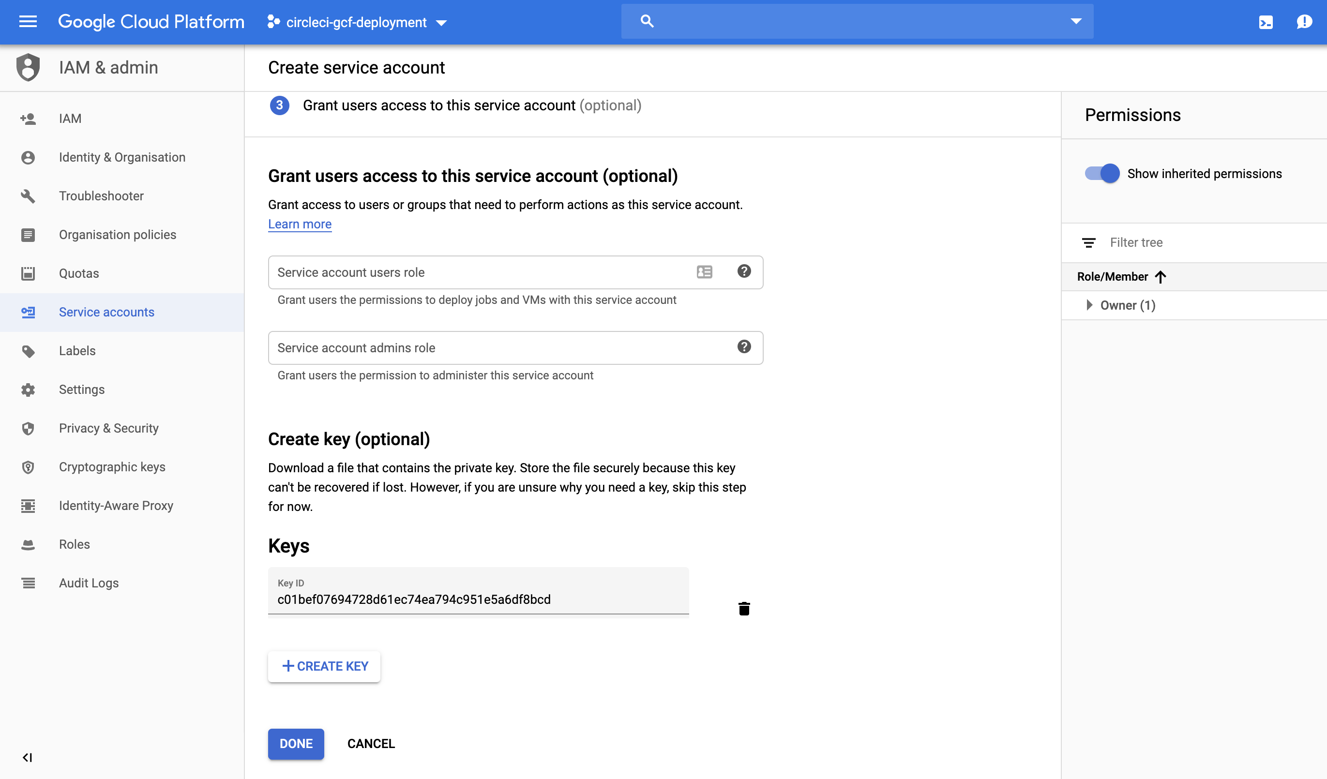Open the circleci-gcf-deployment project dropdown

coord(357,22)
